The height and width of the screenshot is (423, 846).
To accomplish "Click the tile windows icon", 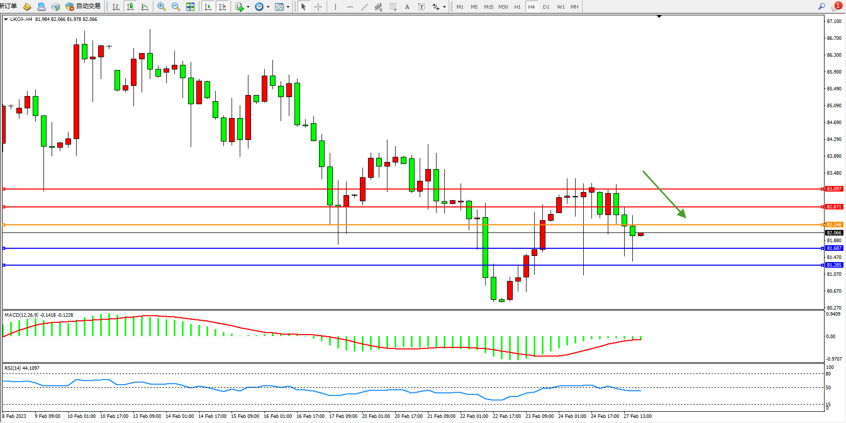I will pos(190,7).
